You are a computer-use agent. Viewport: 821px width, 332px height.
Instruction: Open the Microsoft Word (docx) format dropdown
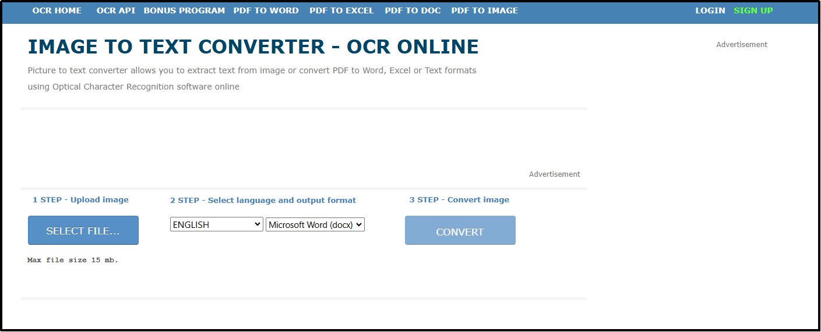315,224
